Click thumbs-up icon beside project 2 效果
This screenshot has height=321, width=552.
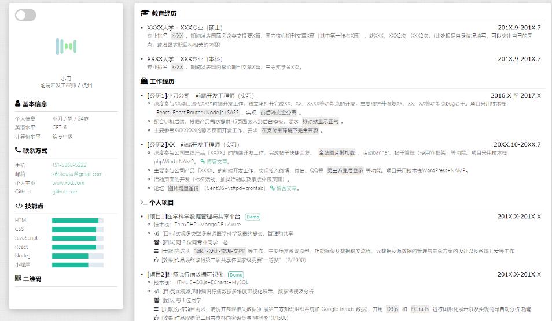pyautogui.click(x=156, y=318)
